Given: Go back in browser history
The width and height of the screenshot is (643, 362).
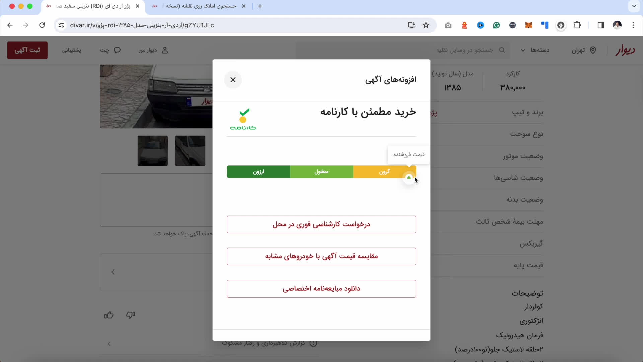Looking at the screenshot, I should point(10,25).
